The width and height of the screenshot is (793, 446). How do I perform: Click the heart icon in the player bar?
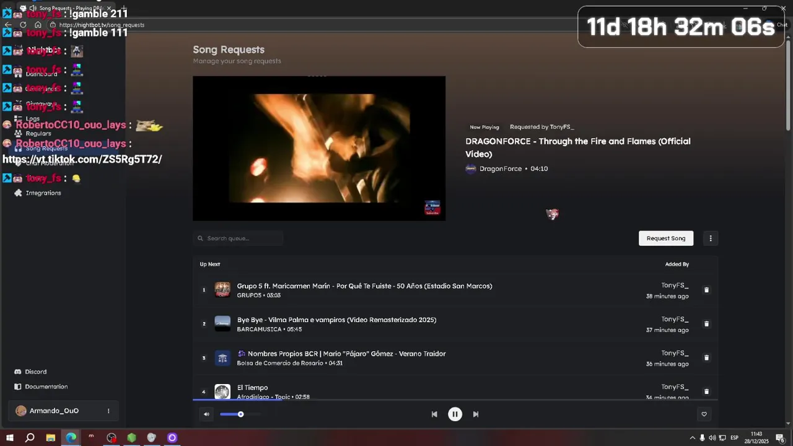pos(704,414)
